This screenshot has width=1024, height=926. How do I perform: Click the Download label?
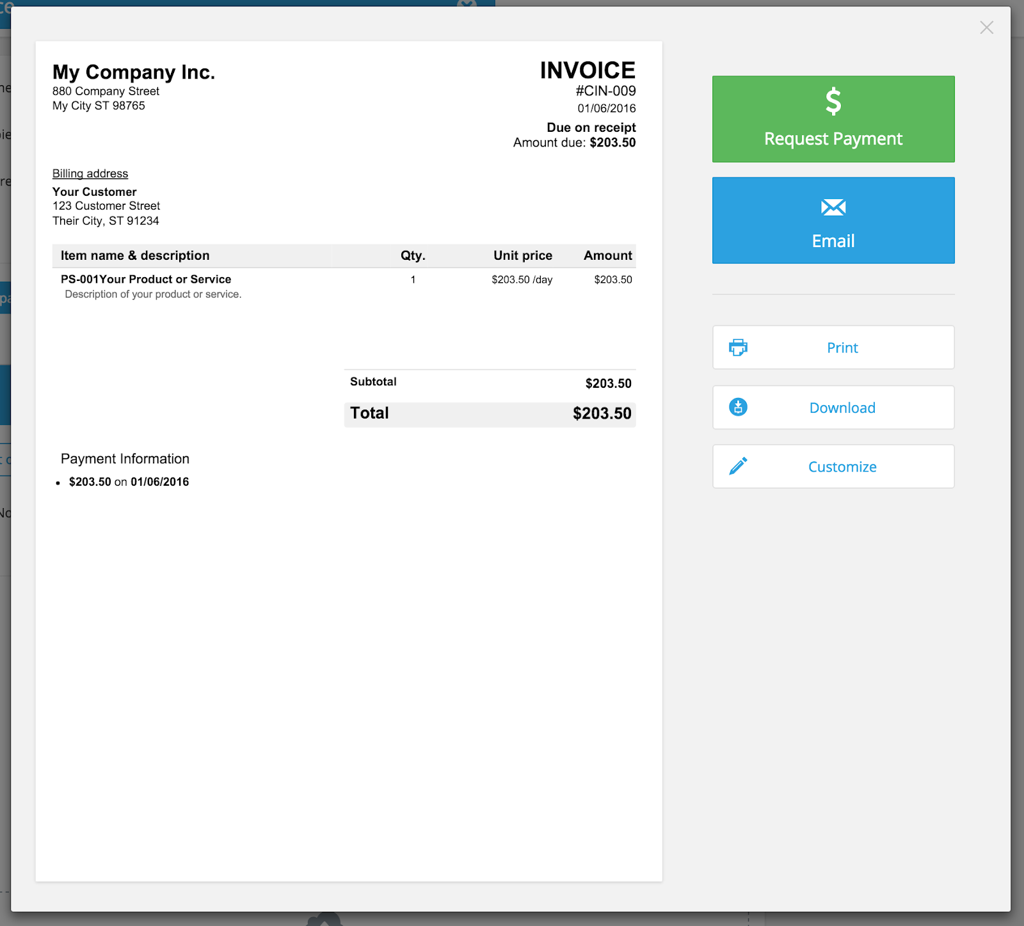pos(842,408)
